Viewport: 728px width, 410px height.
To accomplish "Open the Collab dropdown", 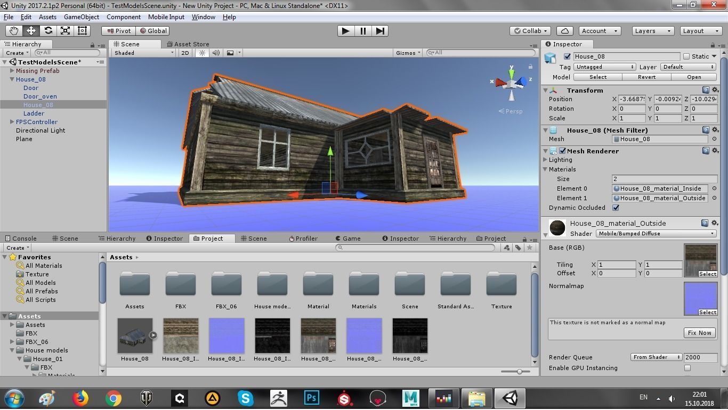I will click(x=531, y=31).
